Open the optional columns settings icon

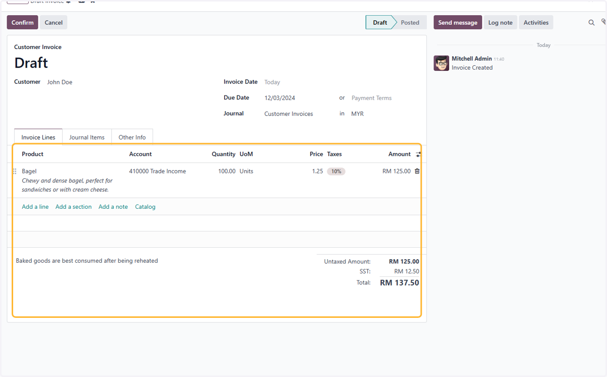[418, 154]
